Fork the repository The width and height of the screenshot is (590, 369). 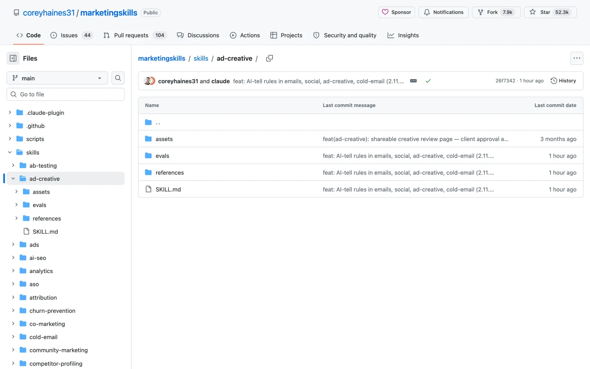(x=496, y=12)
